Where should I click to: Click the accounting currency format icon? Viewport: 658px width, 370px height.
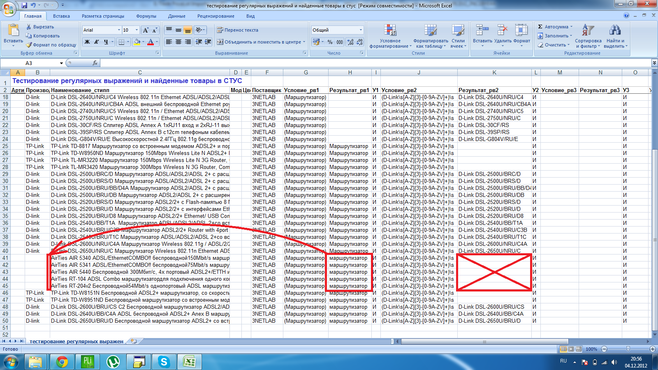click(316, 42)
